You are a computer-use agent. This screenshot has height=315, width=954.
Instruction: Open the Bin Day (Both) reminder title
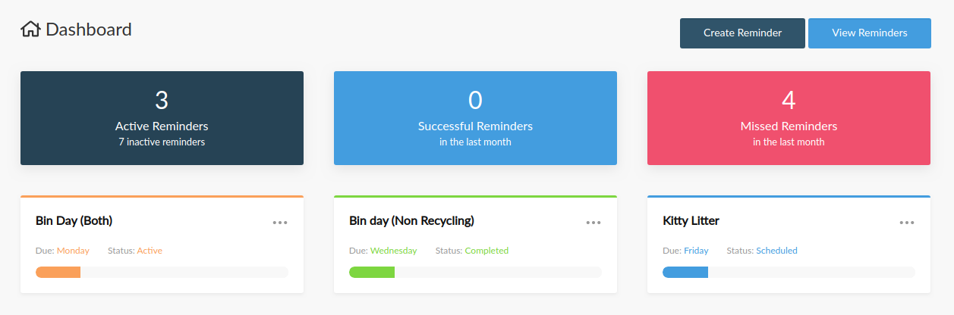pyautogui.click(x=74, y=221)
